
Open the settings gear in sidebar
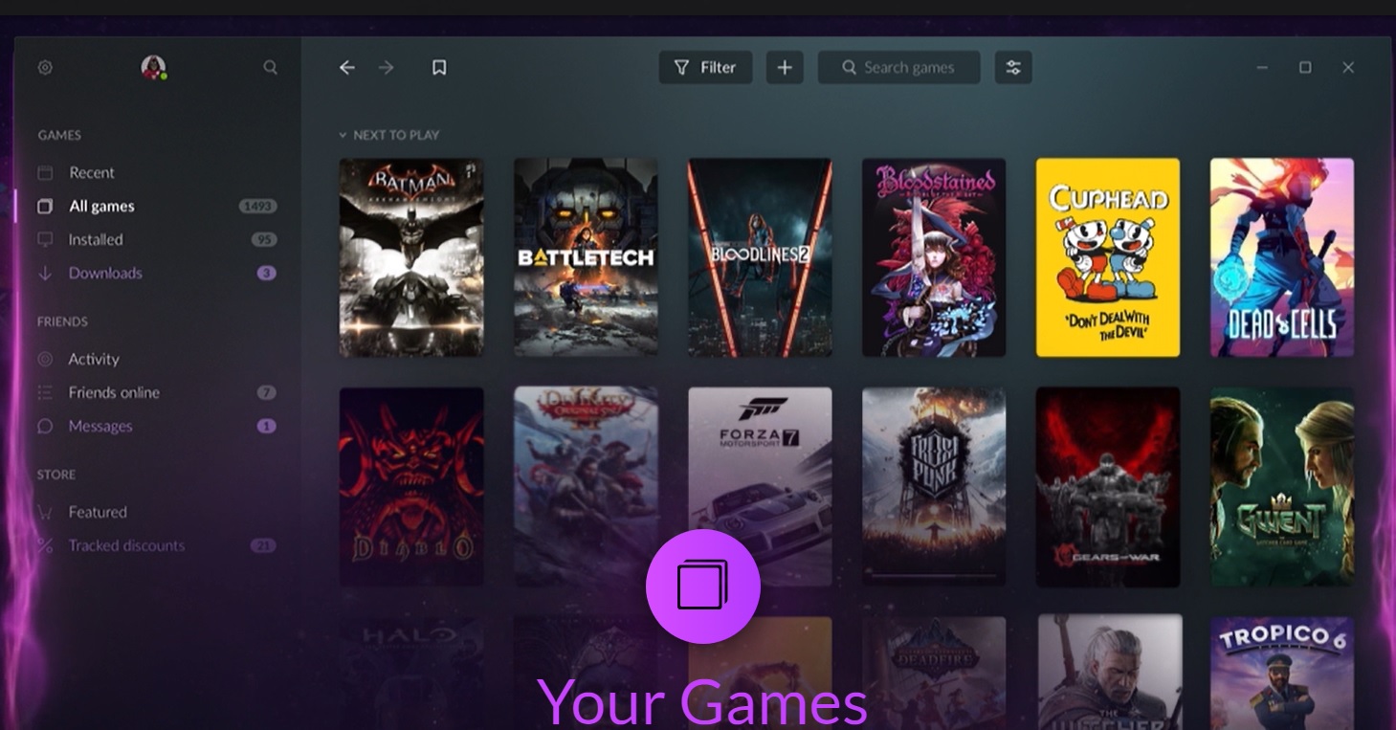(x=45, y=68)
